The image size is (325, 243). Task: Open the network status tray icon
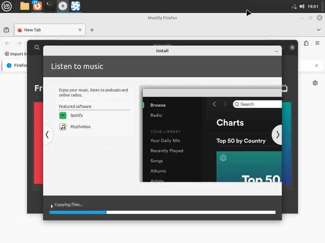pyautogui.click(x=294, y=7)
